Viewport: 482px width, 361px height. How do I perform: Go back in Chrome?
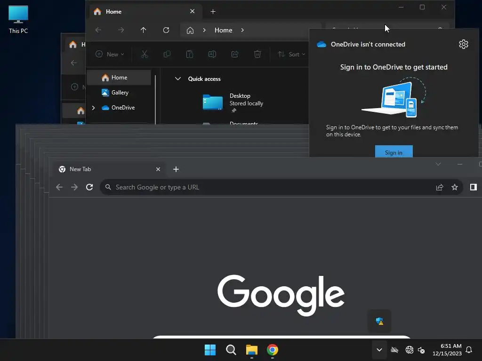pos(59,187)
